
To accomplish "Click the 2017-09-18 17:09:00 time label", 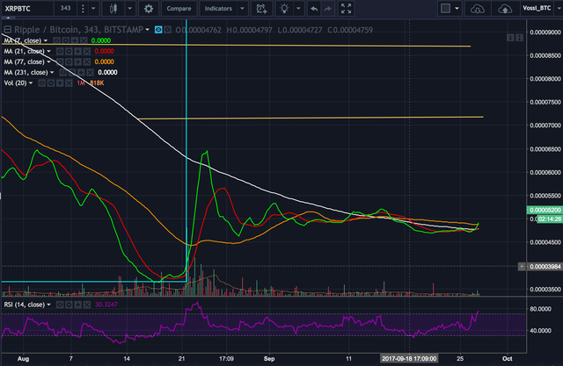I will [409, 358].
